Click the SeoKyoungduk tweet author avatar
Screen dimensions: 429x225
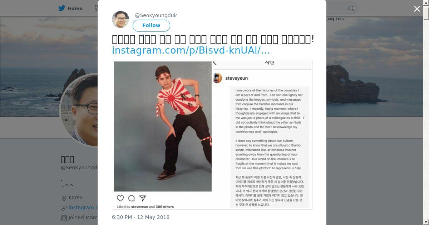pyautogui.click(x=120, y=19)
